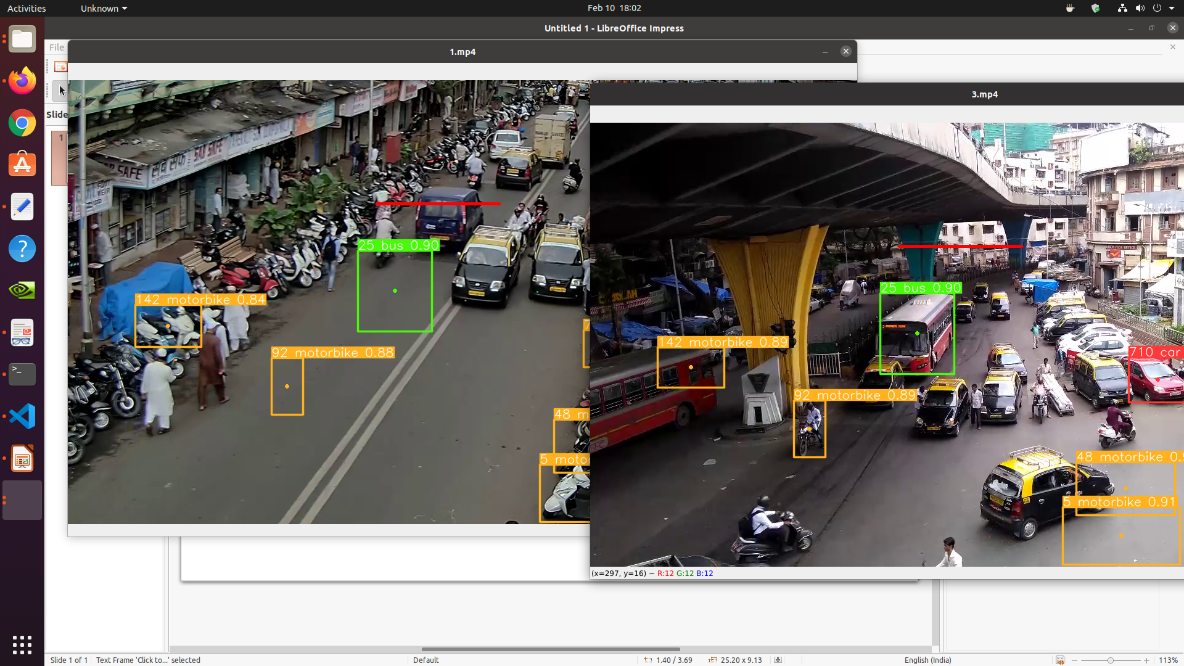
Task: Open the Help application from the dock
Action: click(x=22, y=249)
